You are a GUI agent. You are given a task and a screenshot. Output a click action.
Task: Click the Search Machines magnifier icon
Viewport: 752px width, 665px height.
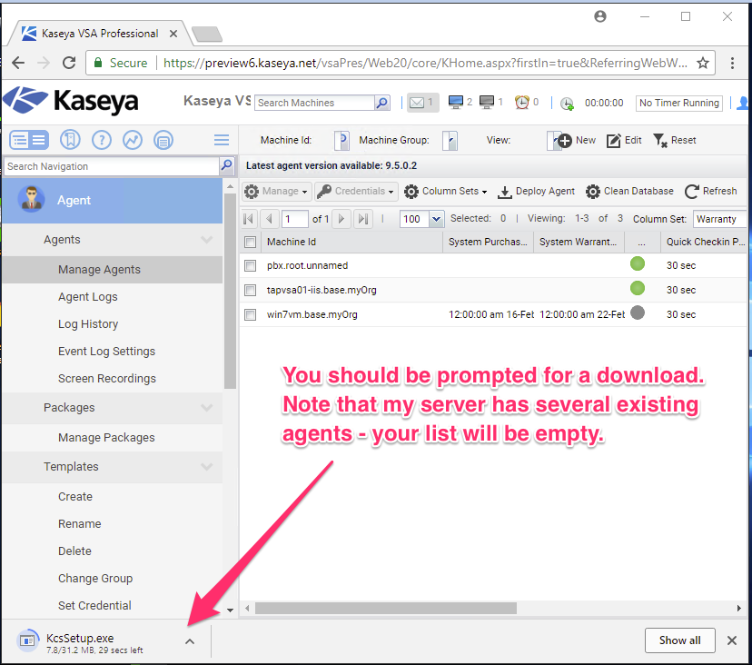pyautogui.click(x=381, y=103)
